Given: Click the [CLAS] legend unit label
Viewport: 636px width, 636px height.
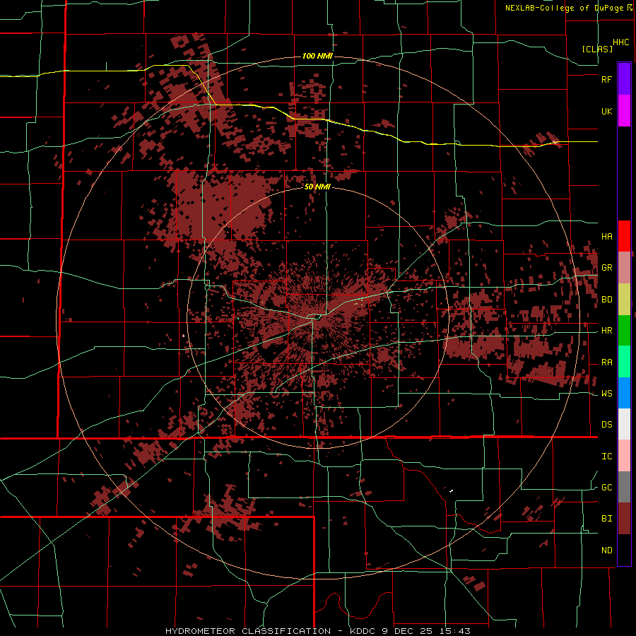Looking at the screenshot, I should (x=597, y=49).
